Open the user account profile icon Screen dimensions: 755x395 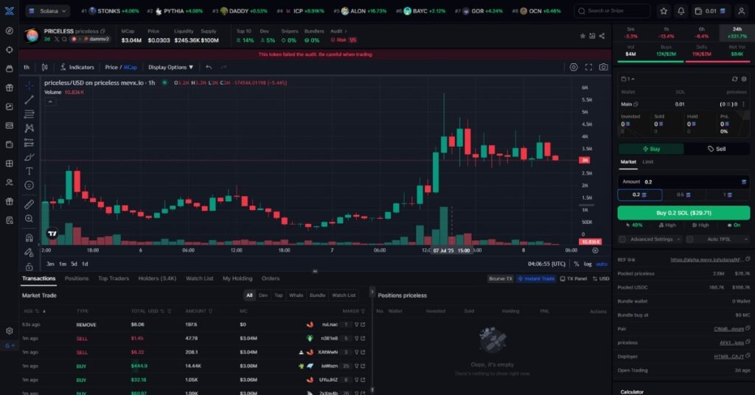point(742,10)
